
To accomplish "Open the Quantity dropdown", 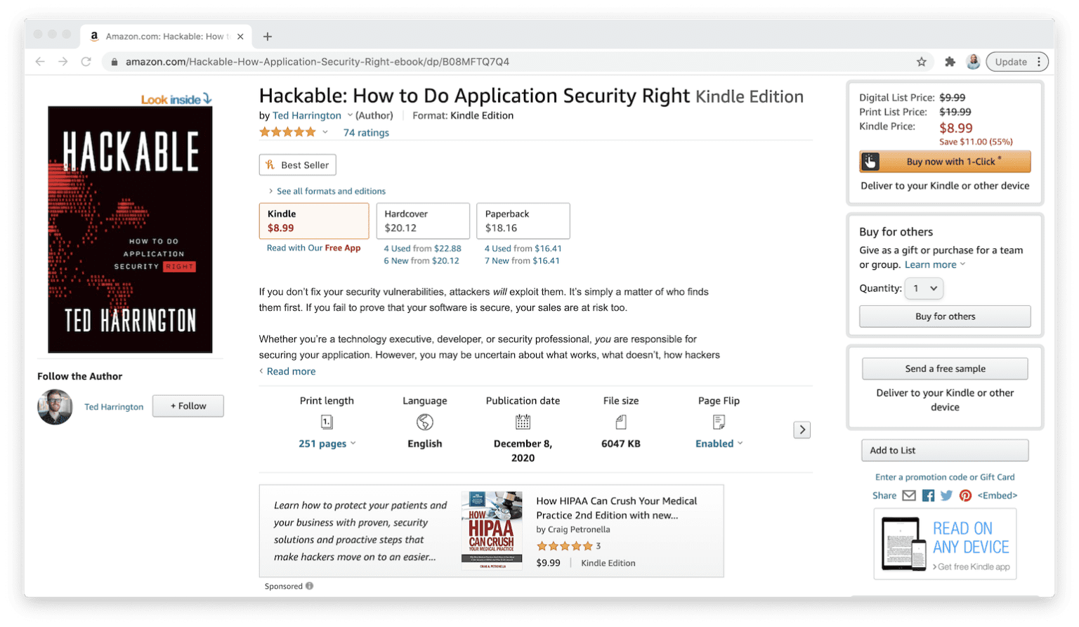I will pos(924,288).
